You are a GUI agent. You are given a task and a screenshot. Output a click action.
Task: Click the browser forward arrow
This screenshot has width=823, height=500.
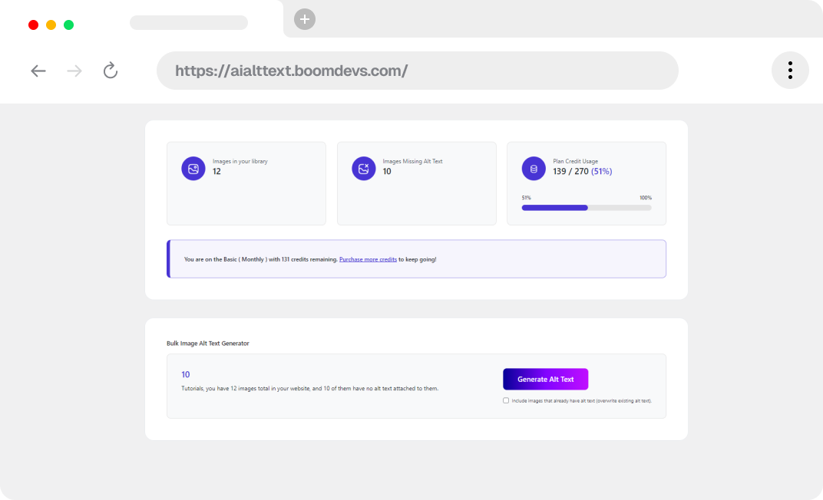pyautogui.click(x=74, y=71)
